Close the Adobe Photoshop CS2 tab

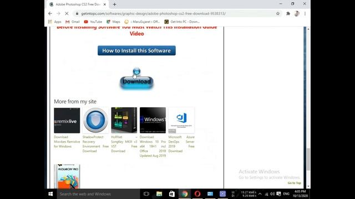point(105,4)
